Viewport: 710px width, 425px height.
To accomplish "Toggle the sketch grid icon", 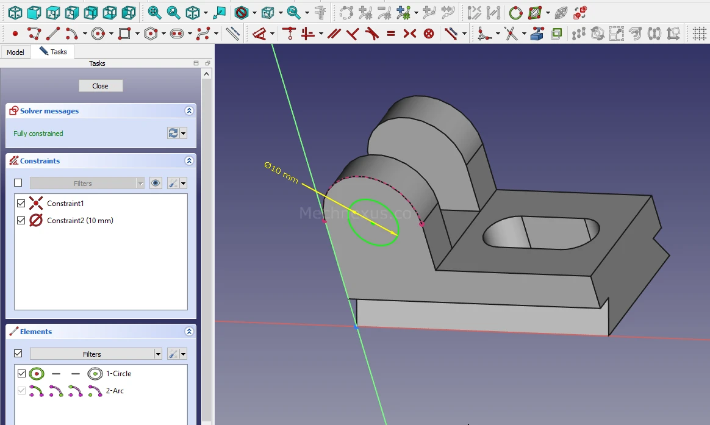I will 699,34.
